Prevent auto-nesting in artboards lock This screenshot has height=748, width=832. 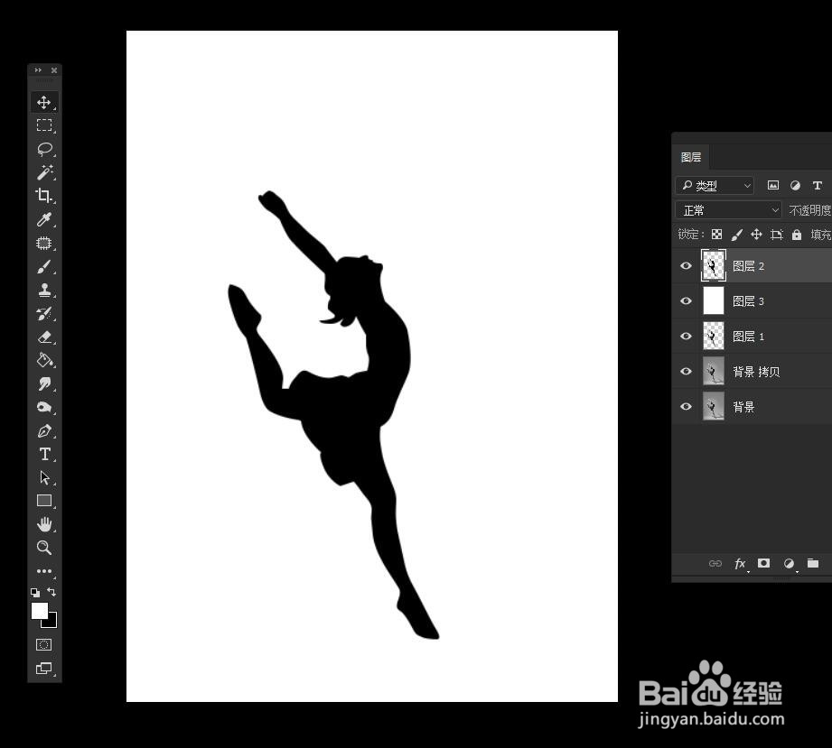777,235
